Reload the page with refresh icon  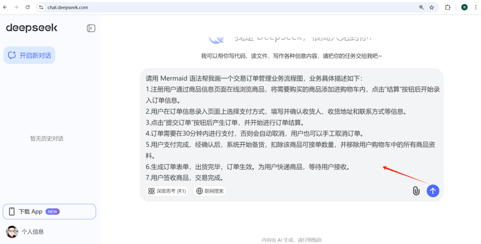coord(28,8)
